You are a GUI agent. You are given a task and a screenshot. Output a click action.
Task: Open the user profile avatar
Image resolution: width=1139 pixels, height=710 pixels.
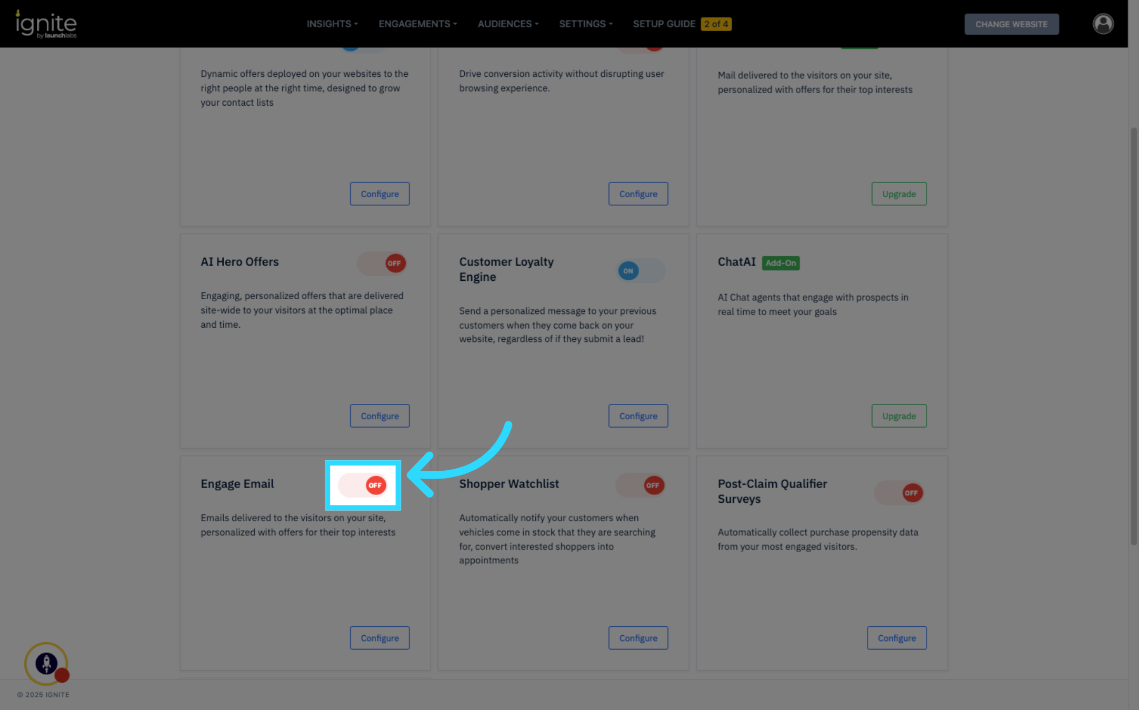1103,24
